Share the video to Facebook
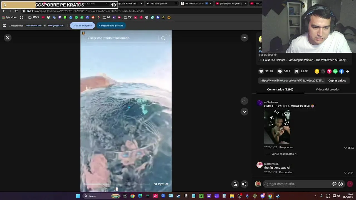This screenshot has height=200, width=356. point(341,71)
